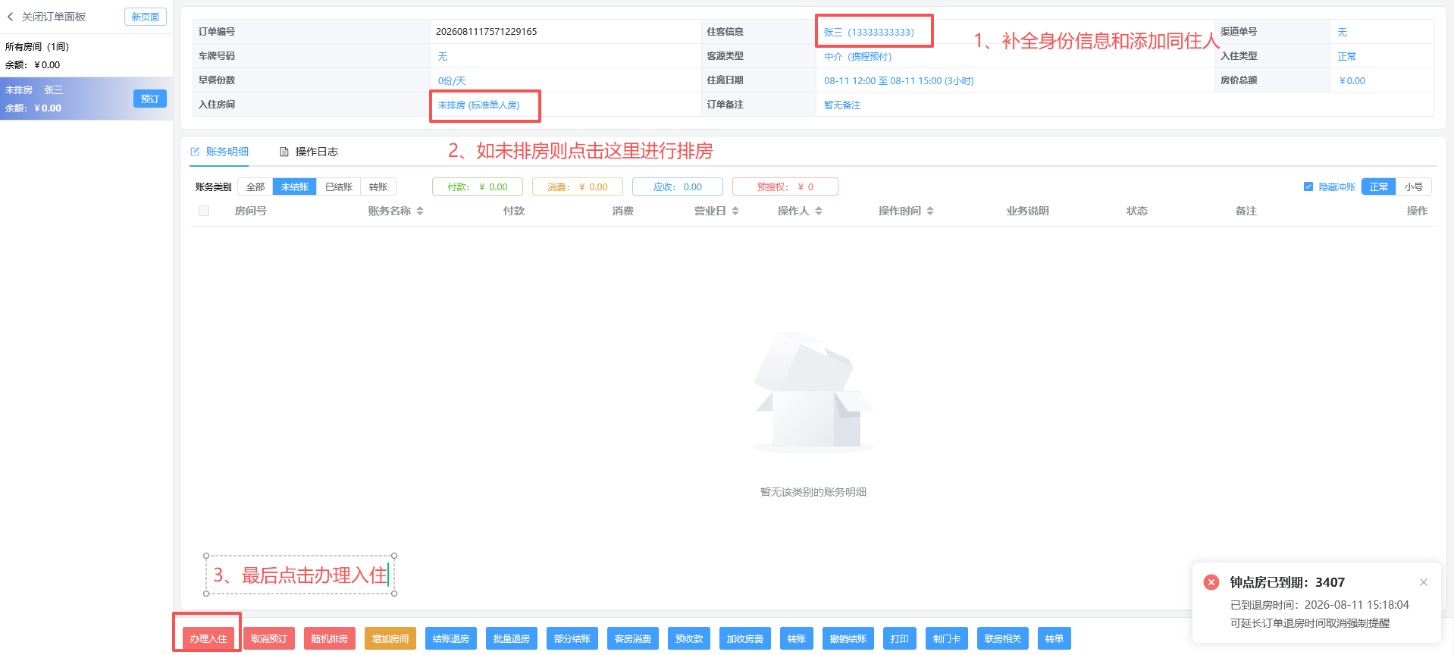Click the 转单 button
The image size is (1454, 655).
click(1054, 638)
